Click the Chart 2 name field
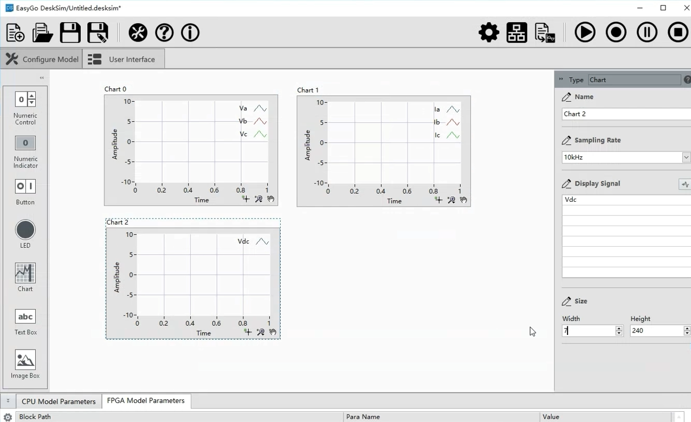This screenshot has height=422, width=691. coord(626,114)
